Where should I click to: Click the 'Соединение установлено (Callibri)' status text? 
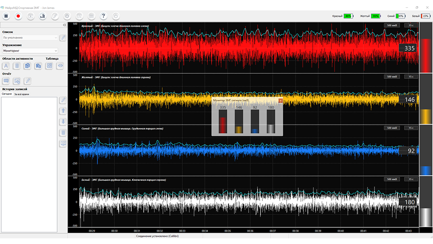[157, 236]
